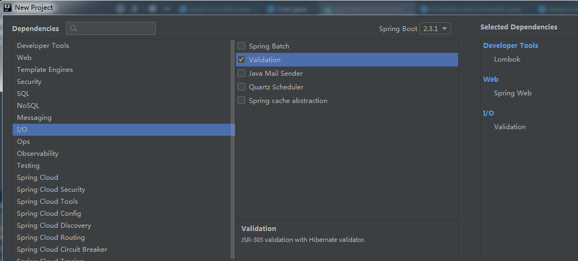Select the Web category in list
The width and height of the screenshot is (578, 261).
121,58
